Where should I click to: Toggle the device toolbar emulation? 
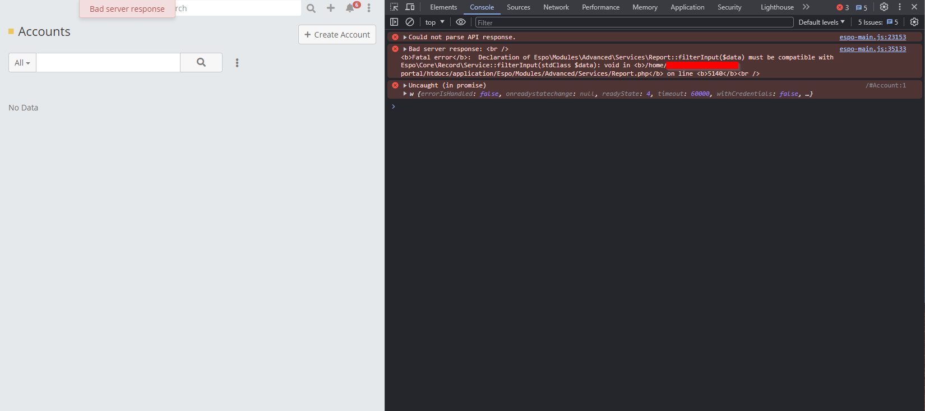pos(410,7)
